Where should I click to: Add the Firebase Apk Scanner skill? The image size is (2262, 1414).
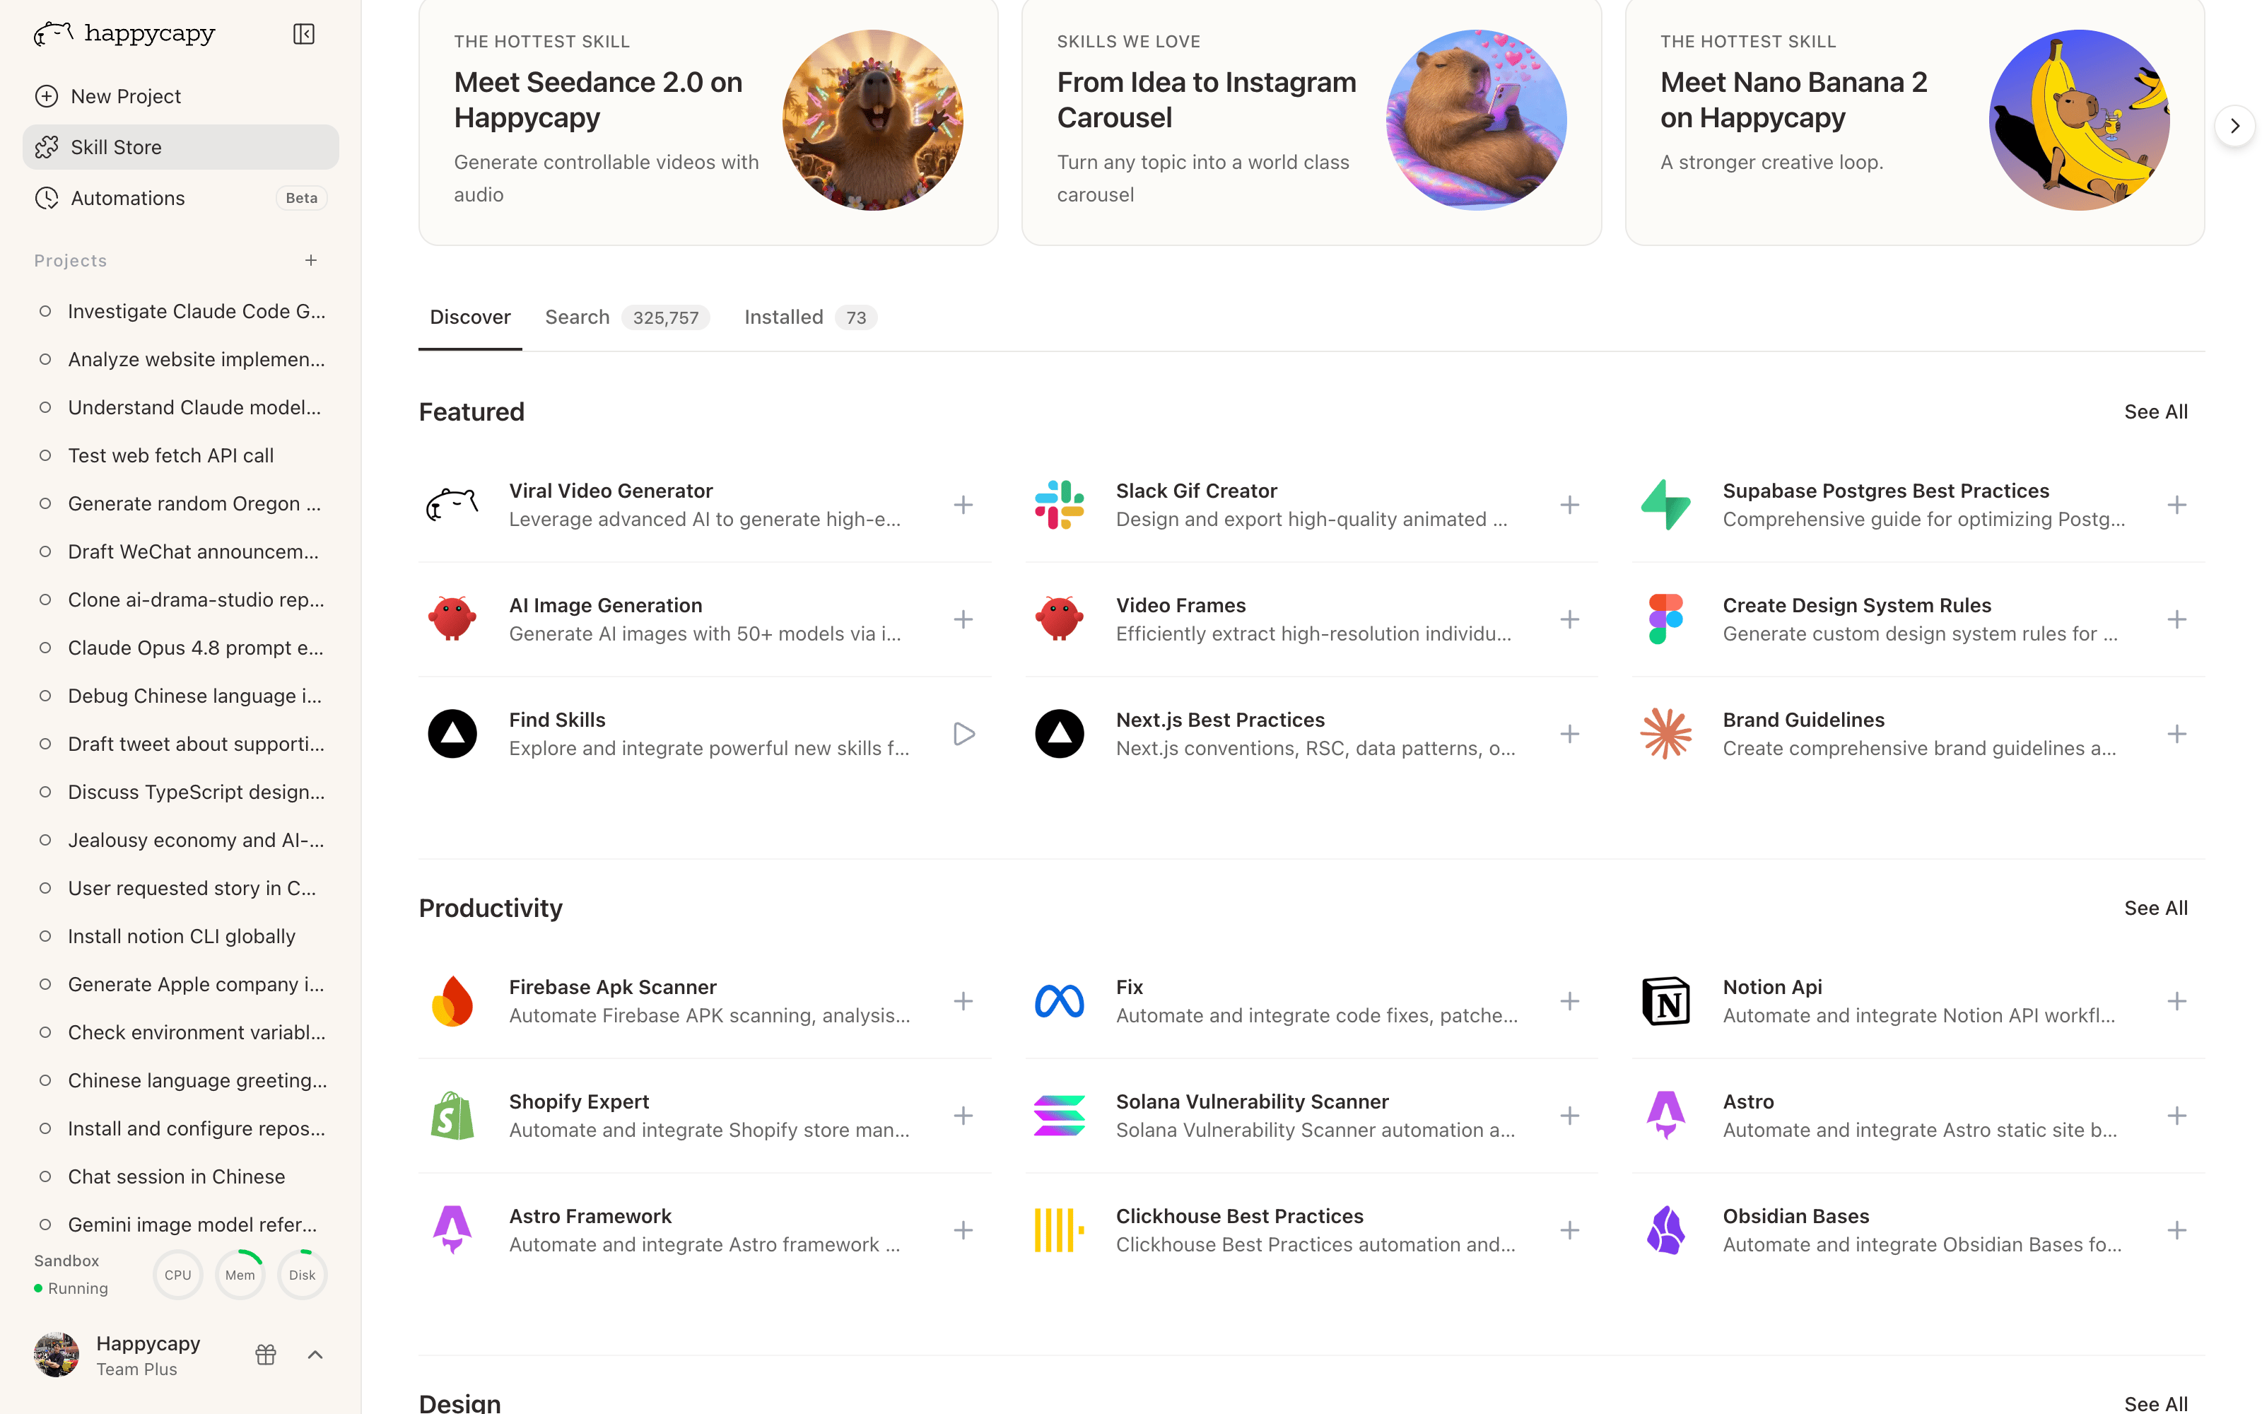click(963, 1000)
